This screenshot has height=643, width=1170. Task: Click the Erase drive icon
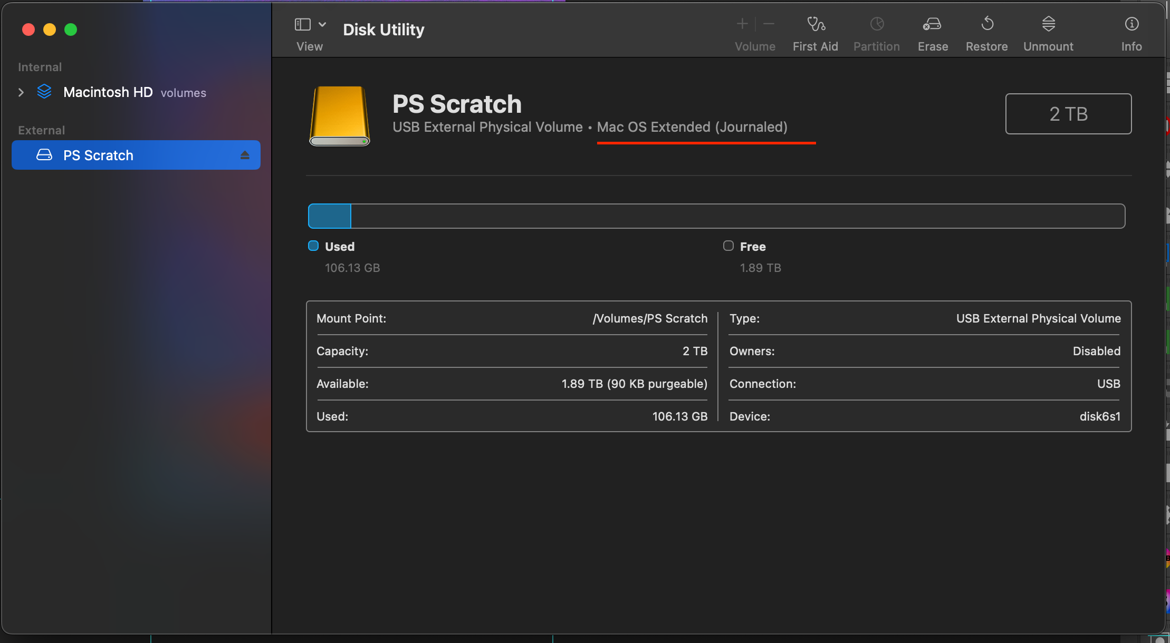(x=932, y=24)
